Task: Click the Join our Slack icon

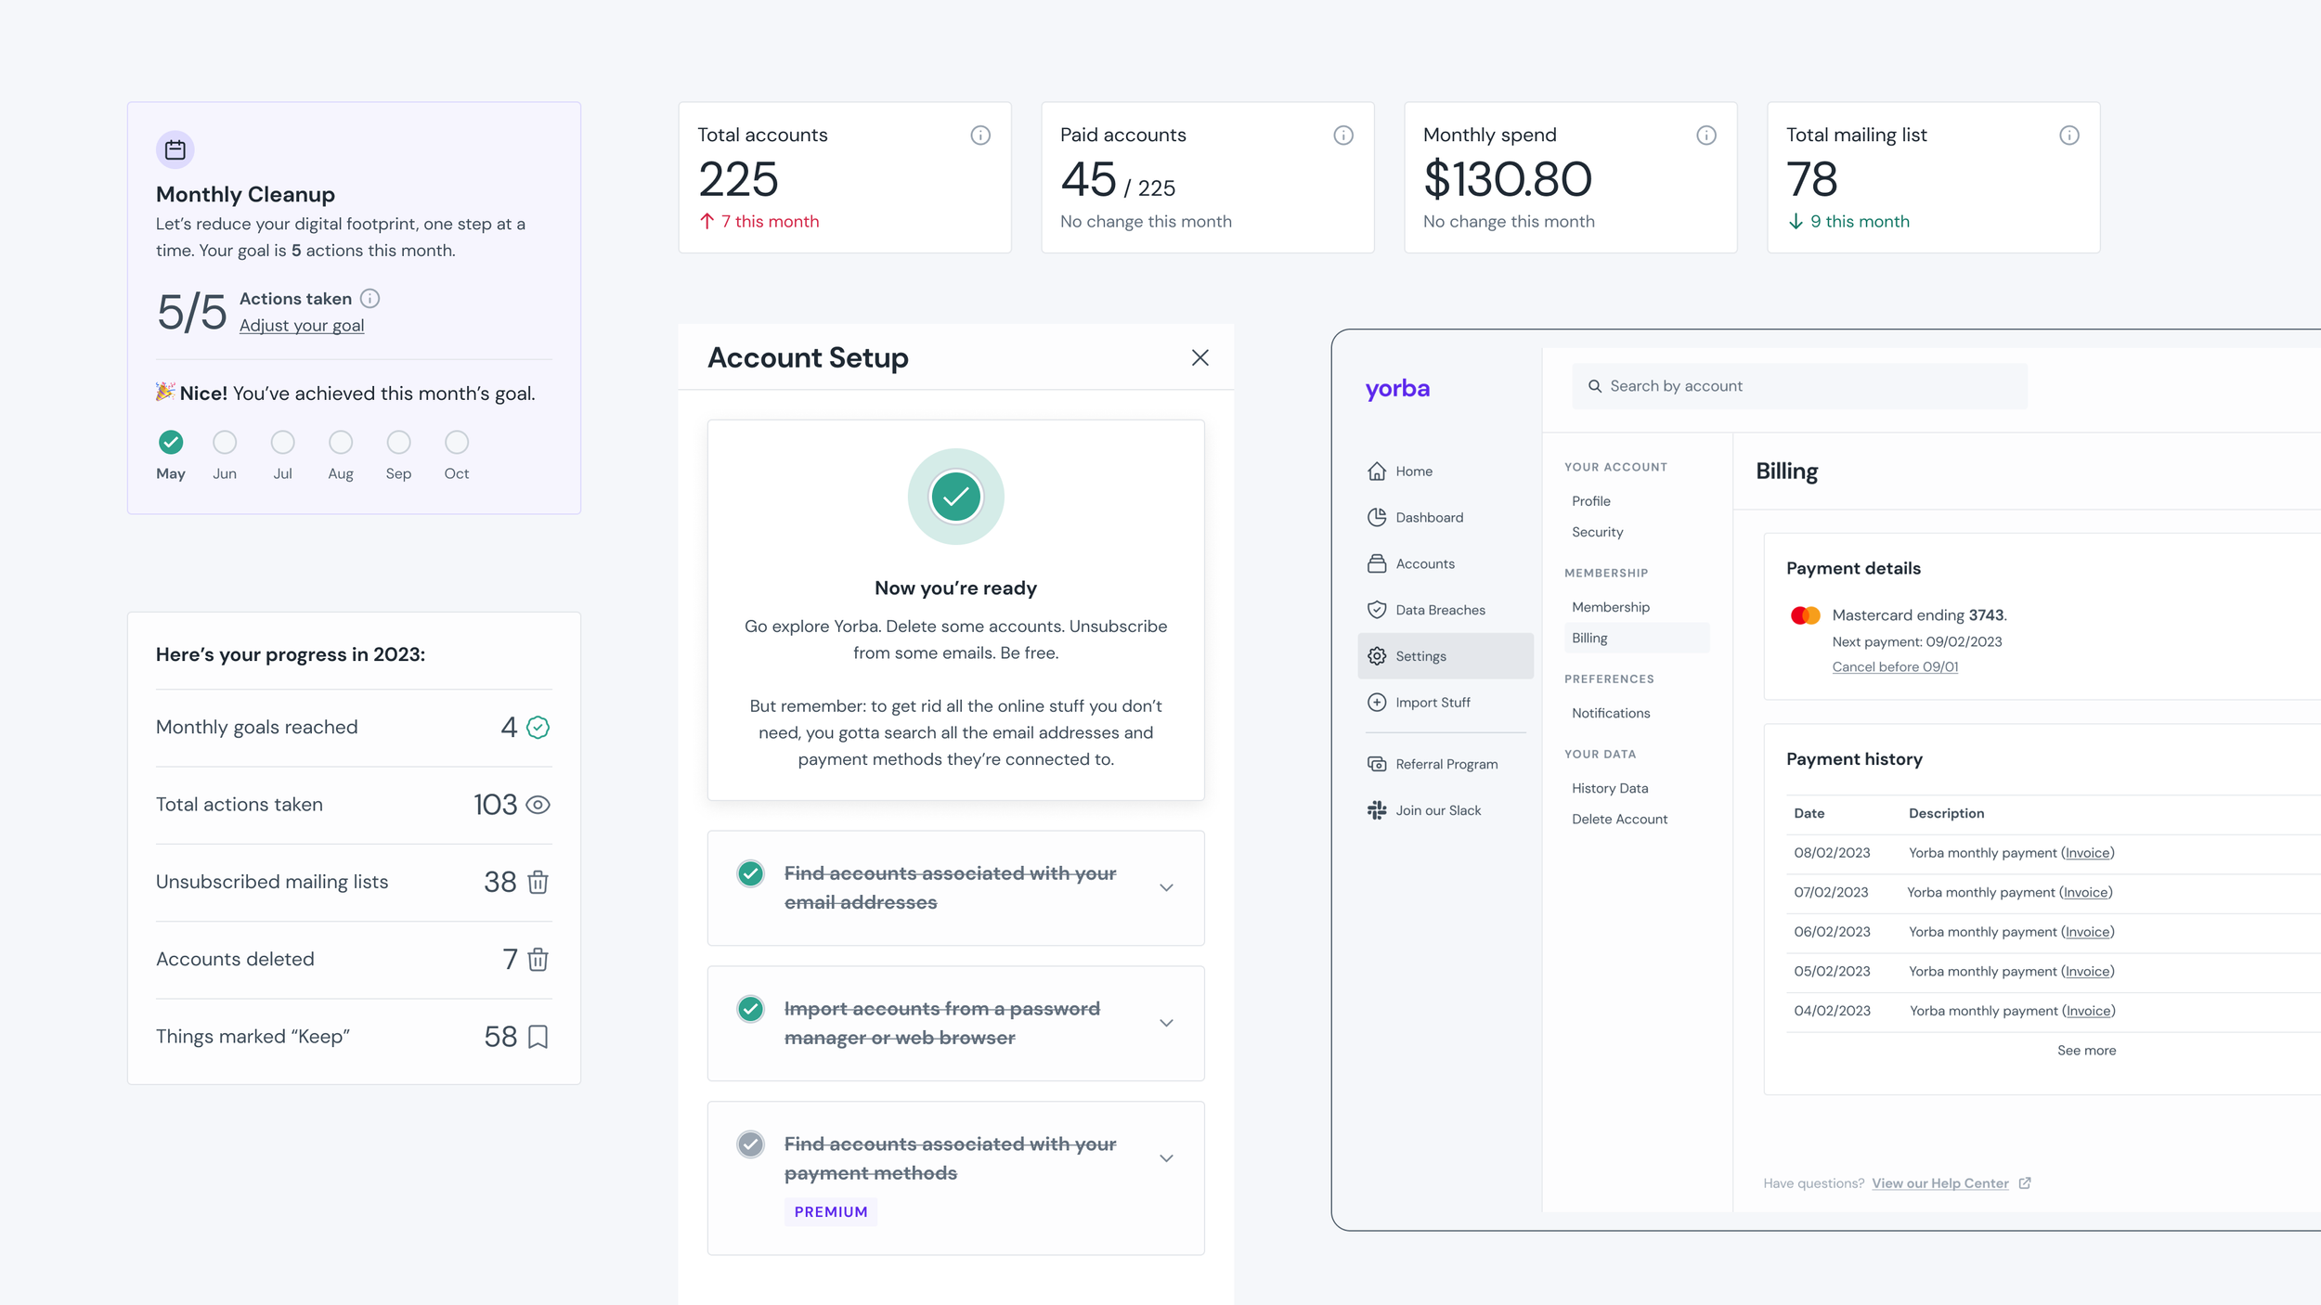Action: pos(1377,810)
